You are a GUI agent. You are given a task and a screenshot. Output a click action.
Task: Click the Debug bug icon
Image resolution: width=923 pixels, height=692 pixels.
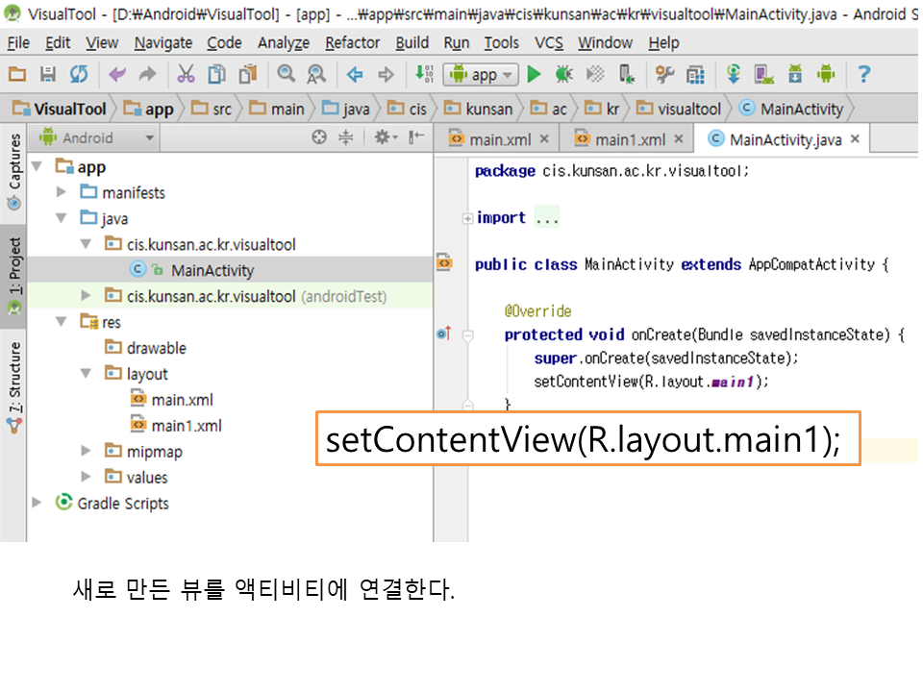tap(564, 74)
